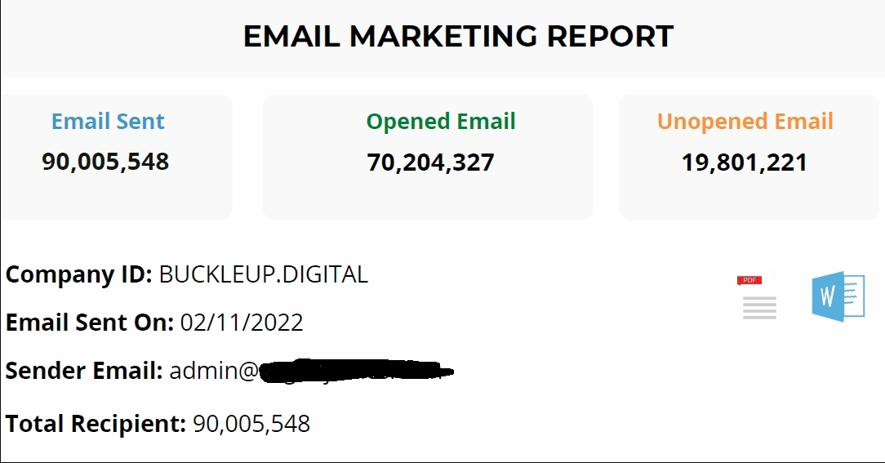Select the blue Email Sent heading

(x=108, y=122)
